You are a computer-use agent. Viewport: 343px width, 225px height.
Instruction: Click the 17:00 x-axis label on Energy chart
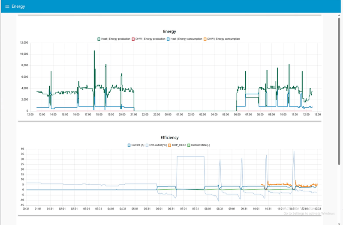click(x=88, y=115)
